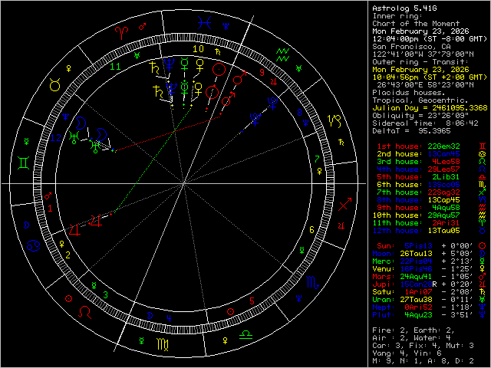This screenshot has height=368, width=491.
Task: Click the yellow Capricorn glyph on the wheel
Action: pos(335,120)
